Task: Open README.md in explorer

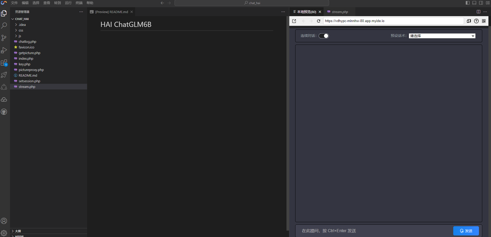Action: [x=49, y=75]
